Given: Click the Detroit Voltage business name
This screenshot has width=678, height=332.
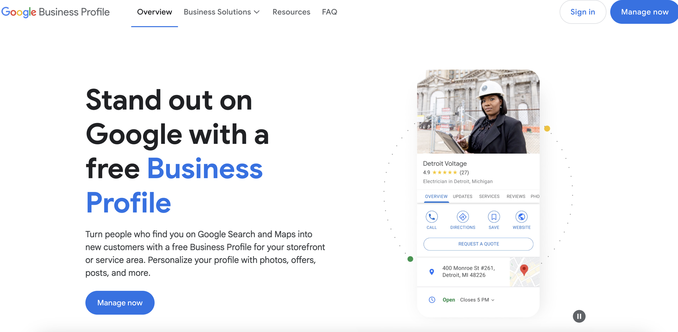Looking at the screenshot, I should (445, 163).
